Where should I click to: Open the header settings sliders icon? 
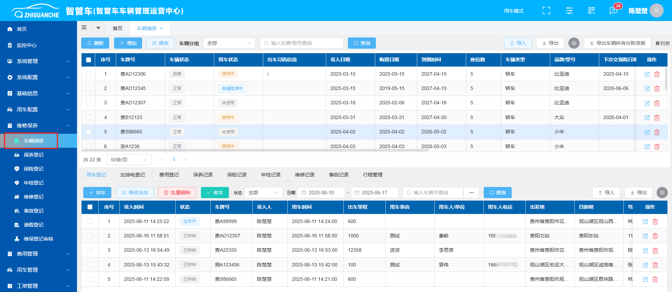[x=569, y=11]
